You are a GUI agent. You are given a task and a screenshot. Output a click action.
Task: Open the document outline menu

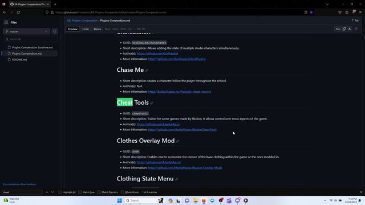356,29
